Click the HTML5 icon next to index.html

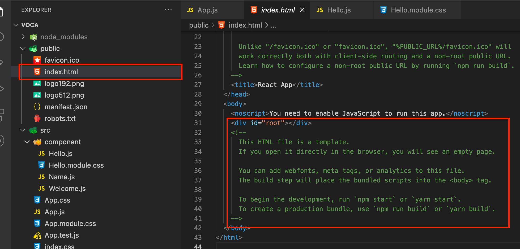point(37,72)
